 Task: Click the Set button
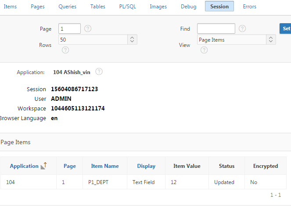point(286,29)
